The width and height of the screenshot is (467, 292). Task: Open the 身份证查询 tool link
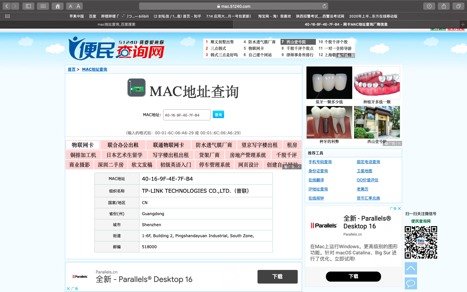click(x=318, y=171)
